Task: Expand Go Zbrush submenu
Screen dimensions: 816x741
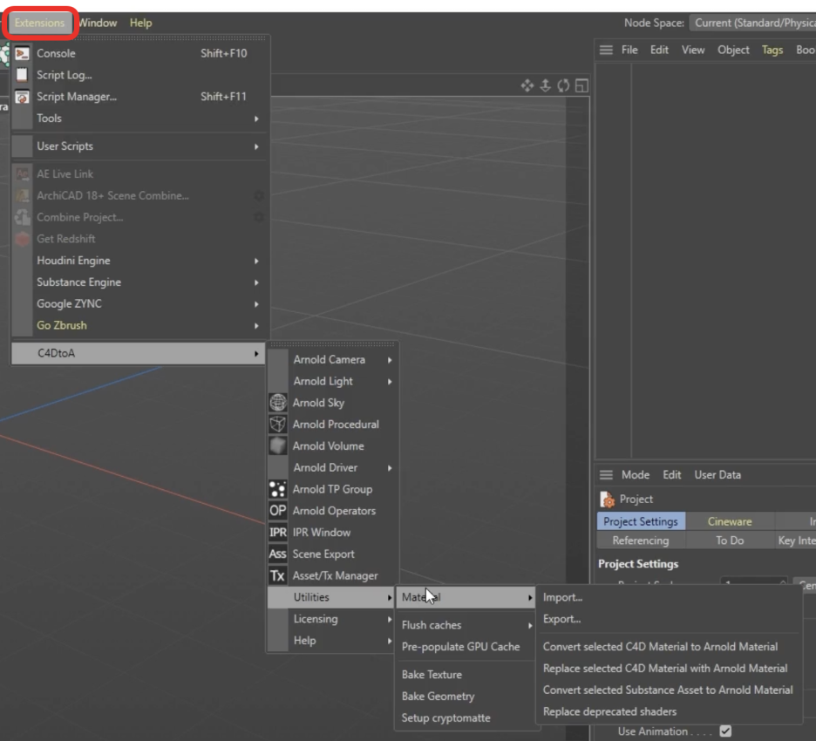Action: pos(140,325)
